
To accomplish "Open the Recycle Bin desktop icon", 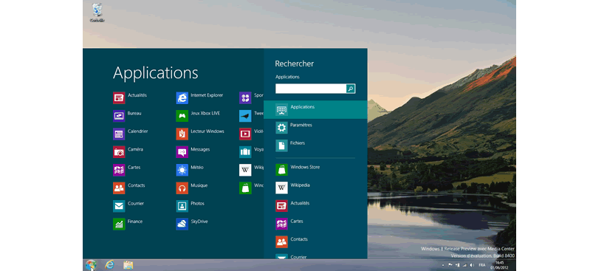I will coord(97,13).
